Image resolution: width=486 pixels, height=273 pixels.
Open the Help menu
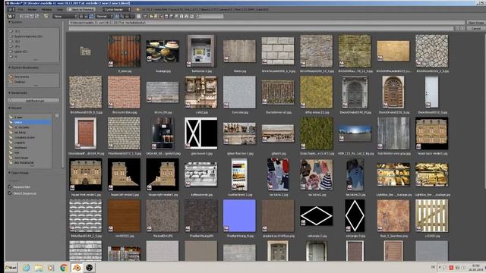pos(59,10)
